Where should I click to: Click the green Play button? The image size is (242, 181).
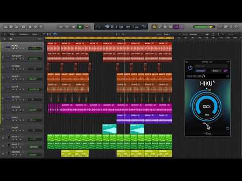[x=80, y=27]
